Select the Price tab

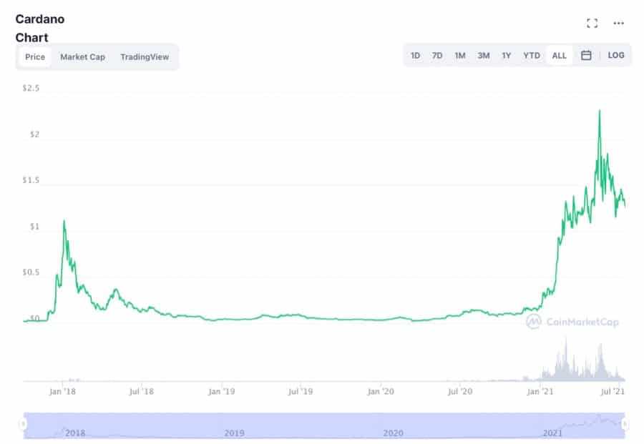pyautogui.click(x=34, y=56)
